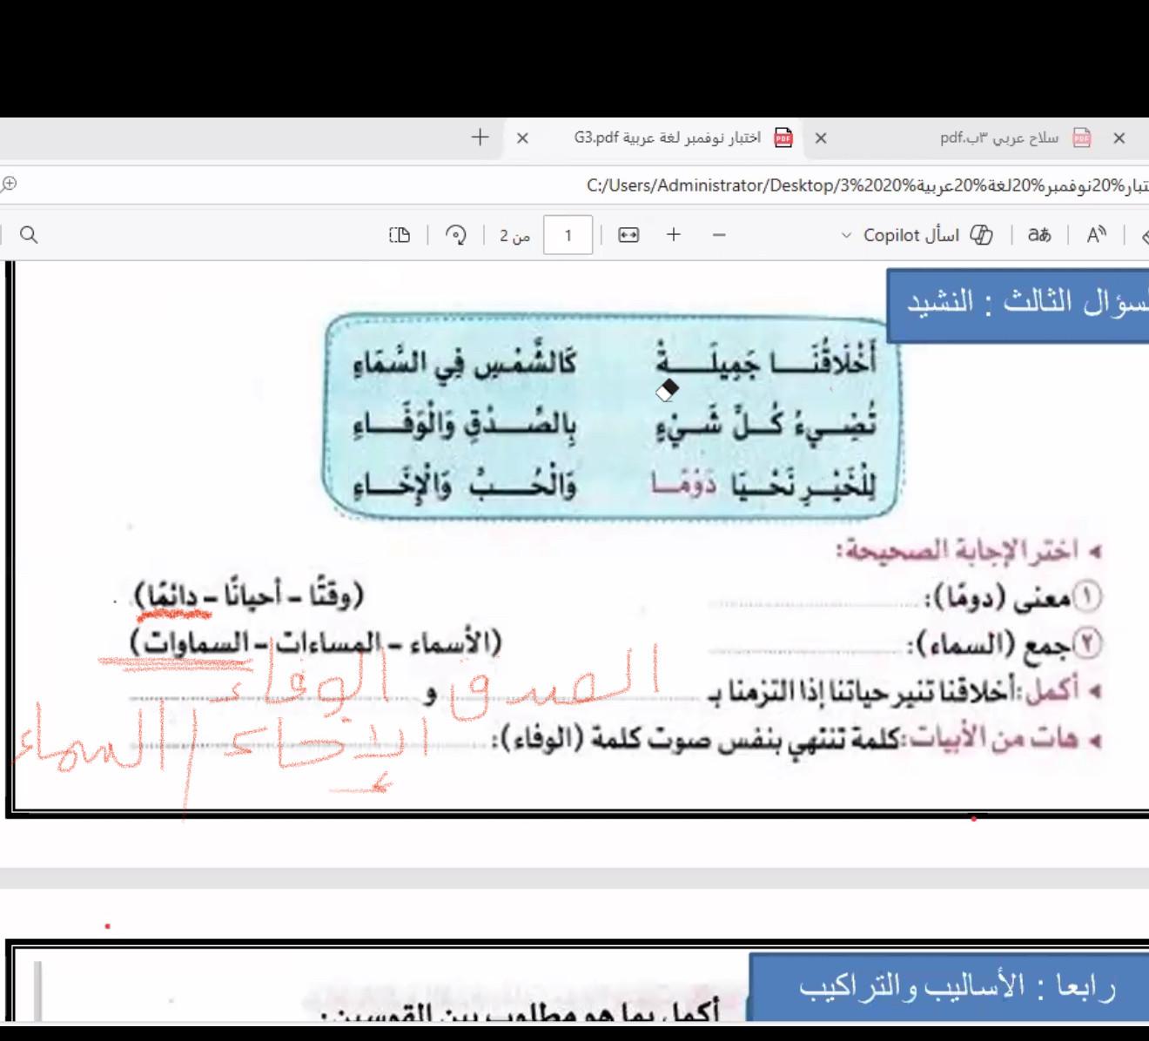Open the translate icon in toolbar
Viewport: 1149px width, 1041px height.
1039,235
